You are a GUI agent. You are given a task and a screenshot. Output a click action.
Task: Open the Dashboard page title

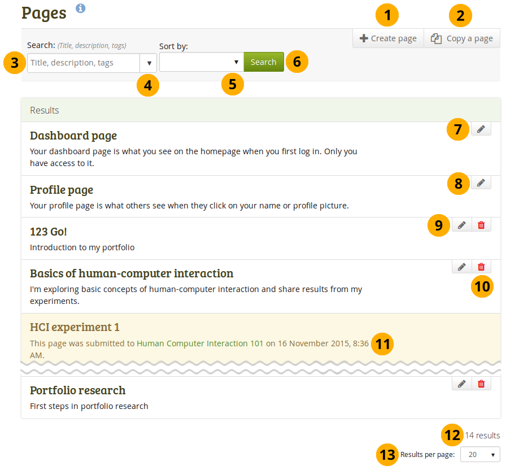click(x=73, y=136)
